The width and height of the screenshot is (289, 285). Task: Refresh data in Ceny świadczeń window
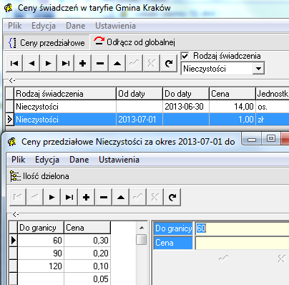(x=169, y=63)
